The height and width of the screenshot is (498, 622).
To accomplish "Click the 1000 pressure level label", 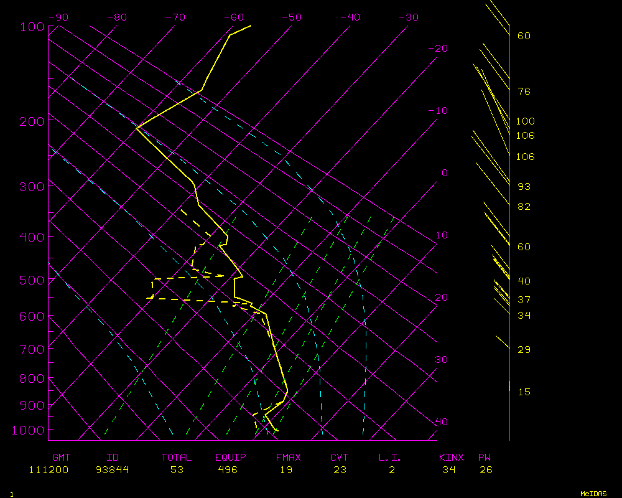I will [29, 430].
